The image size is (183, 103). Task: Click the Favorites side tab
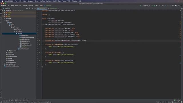tap(1, 94)
